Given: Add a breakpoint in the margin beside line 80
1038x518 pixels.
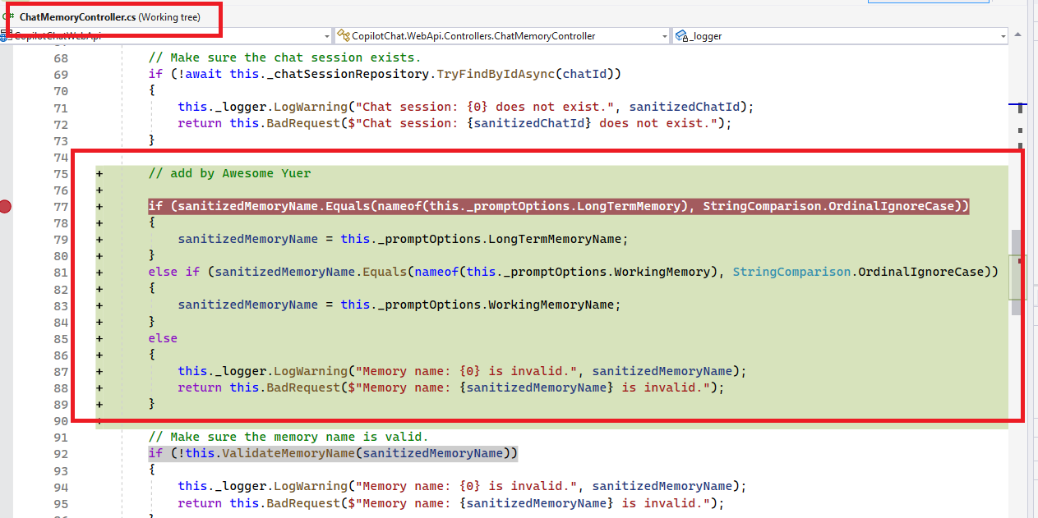Looking at the screenshot, I should tap(6, 255).
